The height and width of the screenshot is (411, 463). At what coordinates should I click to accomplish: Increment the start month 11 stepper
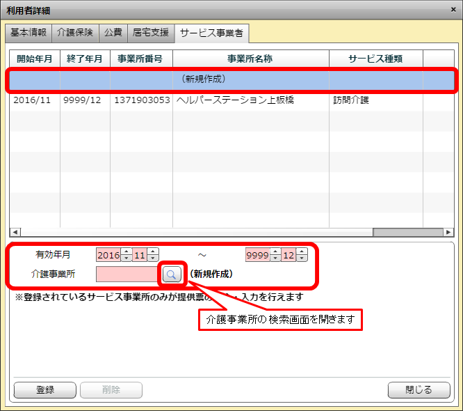[153, 251]
